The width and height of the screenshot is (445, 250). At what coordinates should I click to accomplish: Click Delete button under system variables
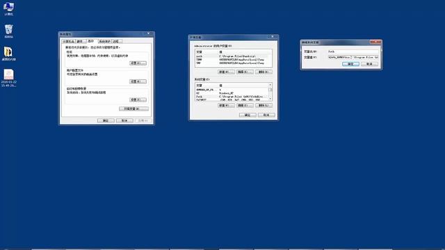[x=264, y=106]
